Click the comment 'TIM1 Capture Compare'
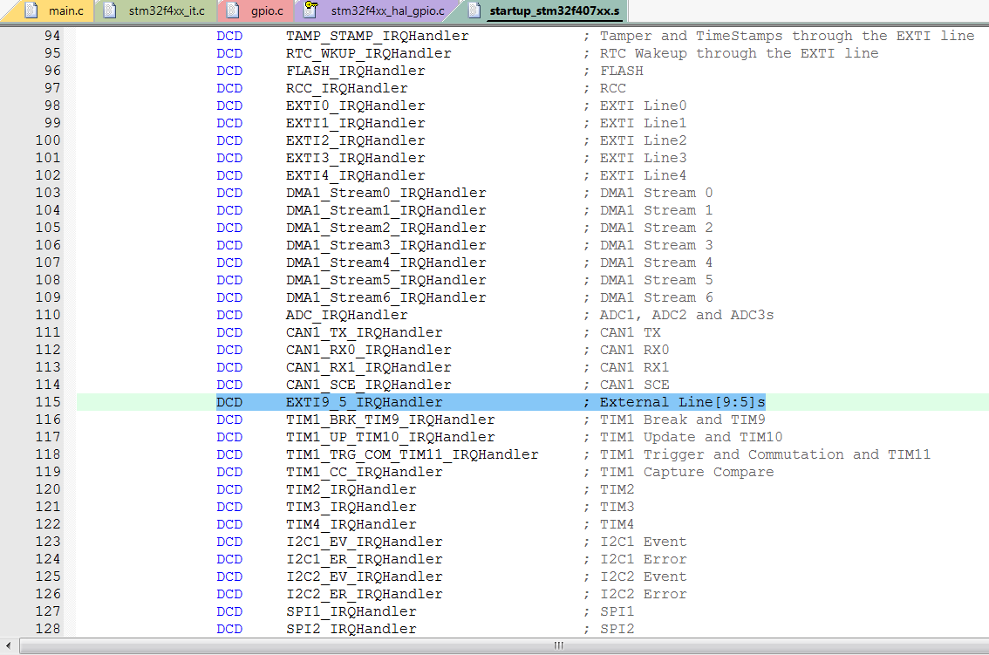989x655 pixels. click(686, 472)
